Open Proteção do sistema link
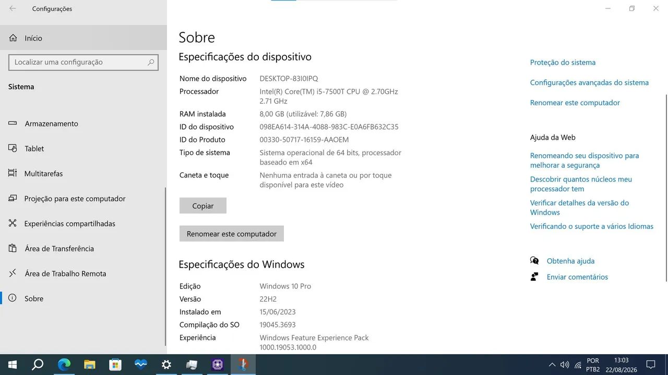 [x=563, y=63]
